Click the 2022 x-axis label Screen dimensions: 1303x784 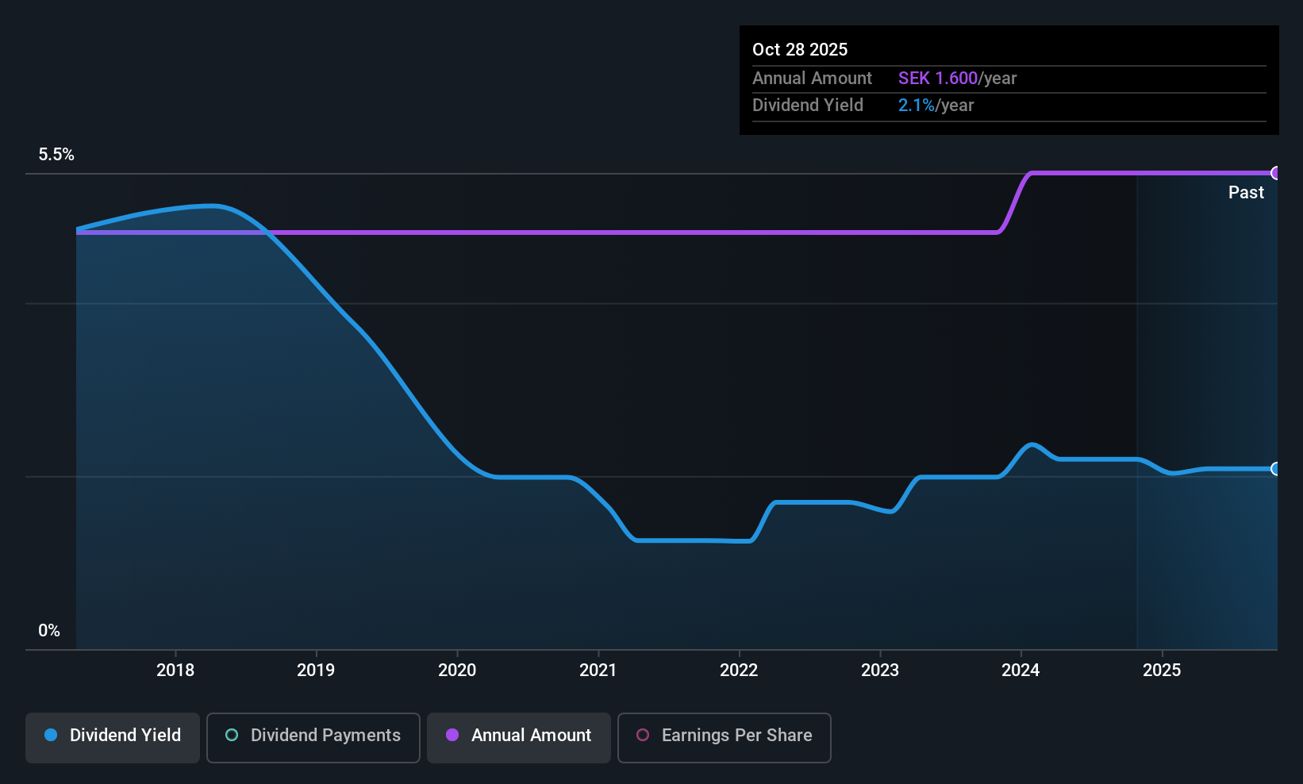pyautogui.click(x=739, y=671)
